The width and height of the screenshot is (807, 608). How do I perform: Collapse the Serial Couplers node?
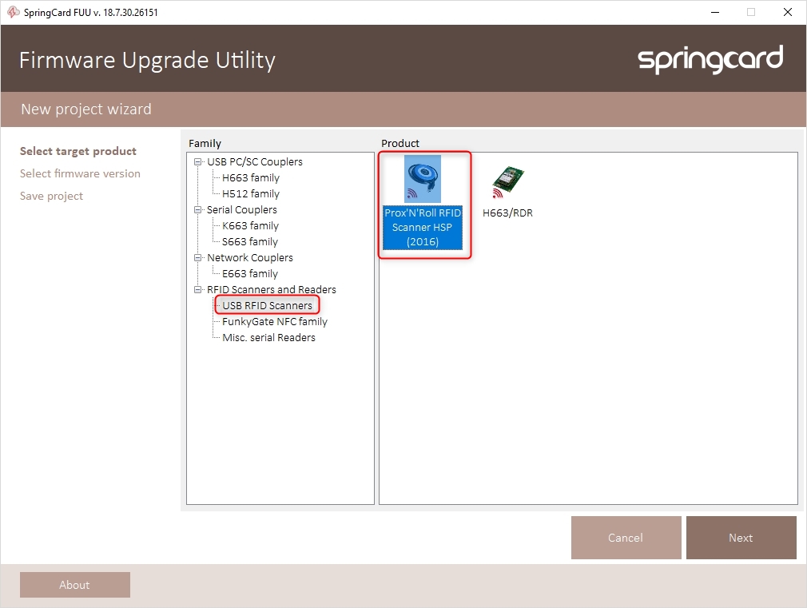coord(197,209)
